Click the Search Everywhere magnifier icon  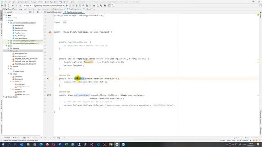coord(113,5)
